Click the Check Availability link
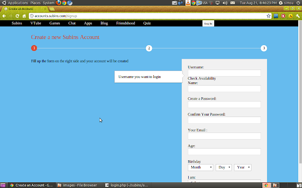The height and width of the screenshot is (188, 302). (201, 78)
